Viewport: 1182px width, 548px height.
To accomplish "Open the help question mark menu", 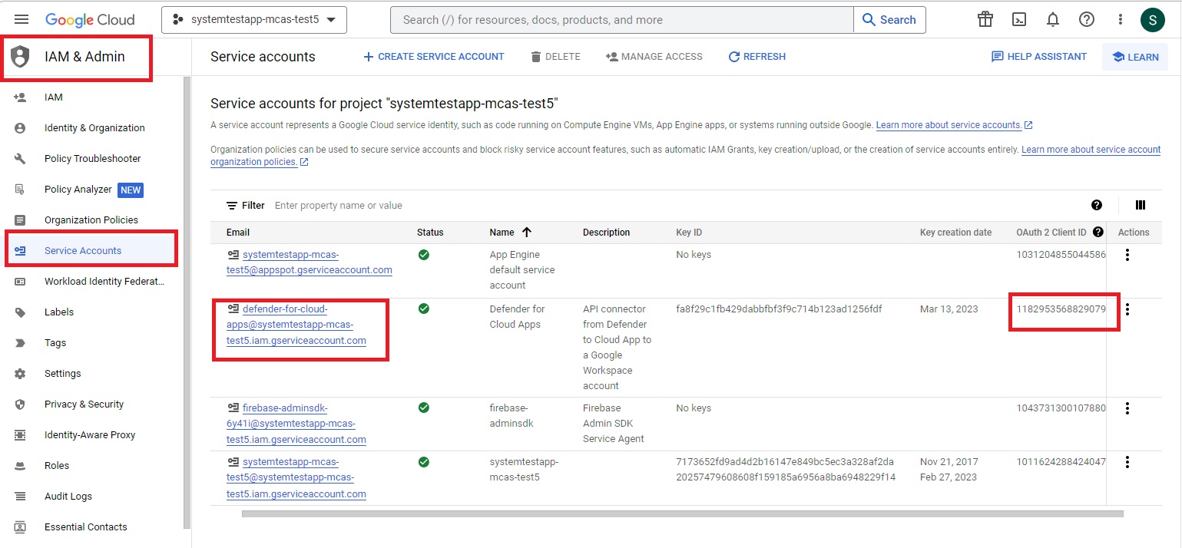I will [1087, 20].
